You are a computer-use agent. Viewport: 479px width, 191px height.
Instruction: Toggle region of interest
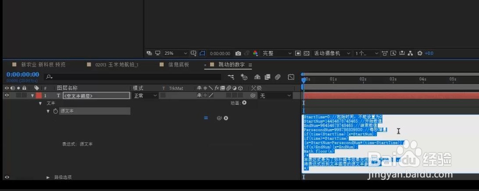298,53
